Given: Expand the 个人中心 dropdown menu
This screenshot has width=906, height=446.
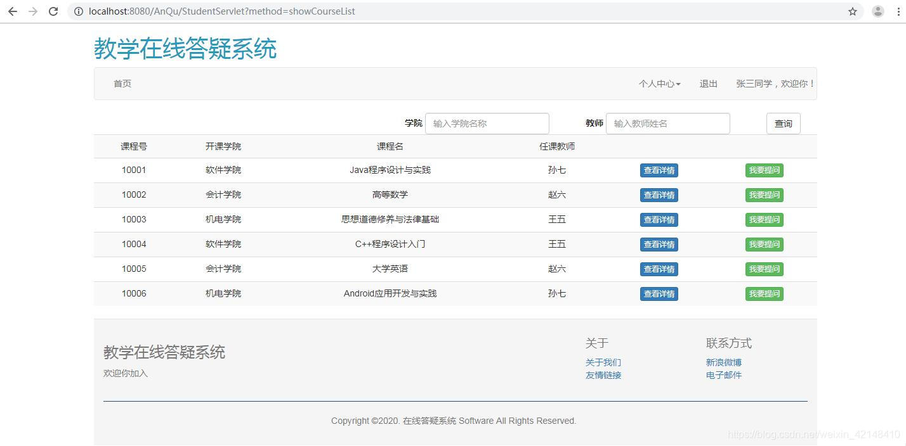Looking at the screenshot, I should (x=660, y=84).
